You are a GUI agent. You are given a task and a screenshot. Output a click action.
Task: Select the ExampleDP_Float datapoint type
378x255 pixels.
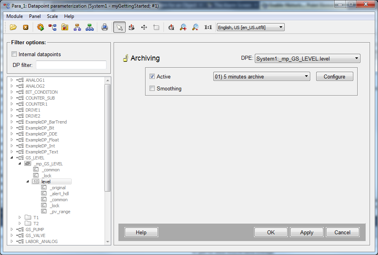coord(42,140)
